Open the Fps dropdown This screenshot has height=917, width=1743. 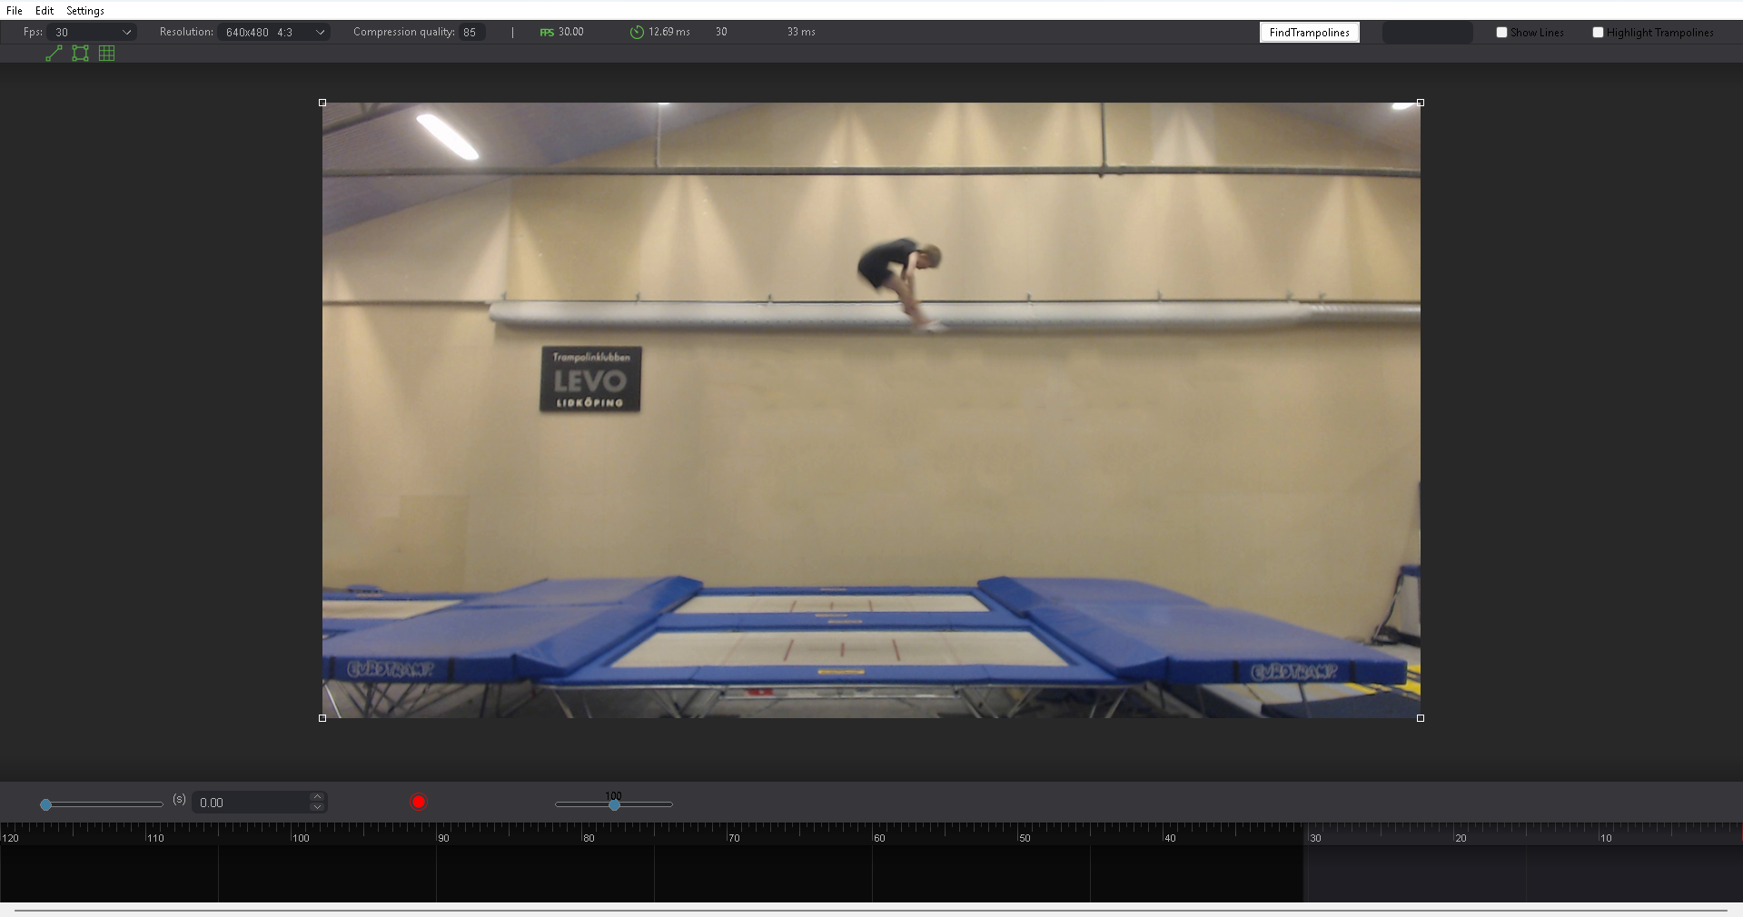pyautogui.click(x=126, y=33)
